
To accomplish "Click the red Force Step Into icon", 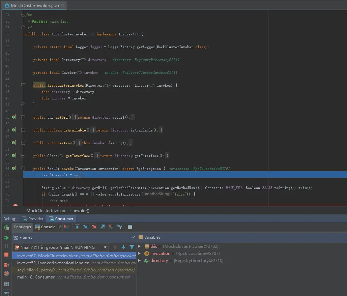I will pos(94,227).
